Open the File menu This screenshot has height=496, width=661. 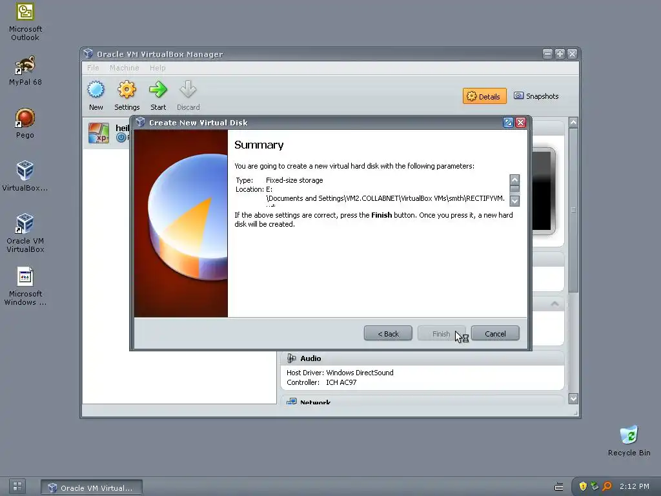pos(93,68)
